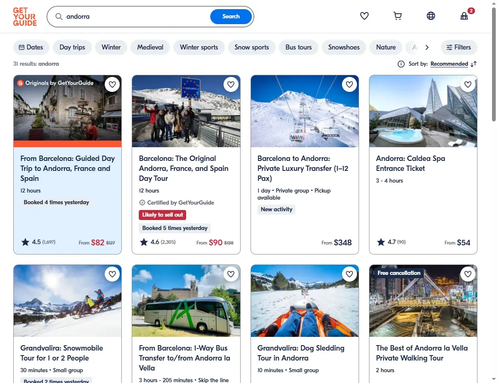Viewport: 497px width, 383px height.
Task: Open the Sort by Recommended dropdown
Action: pyautogui.click(x=449, y=64)
